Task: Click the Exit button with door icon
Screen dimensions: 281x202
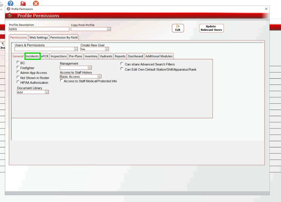Action: click(x=178, y=28)
